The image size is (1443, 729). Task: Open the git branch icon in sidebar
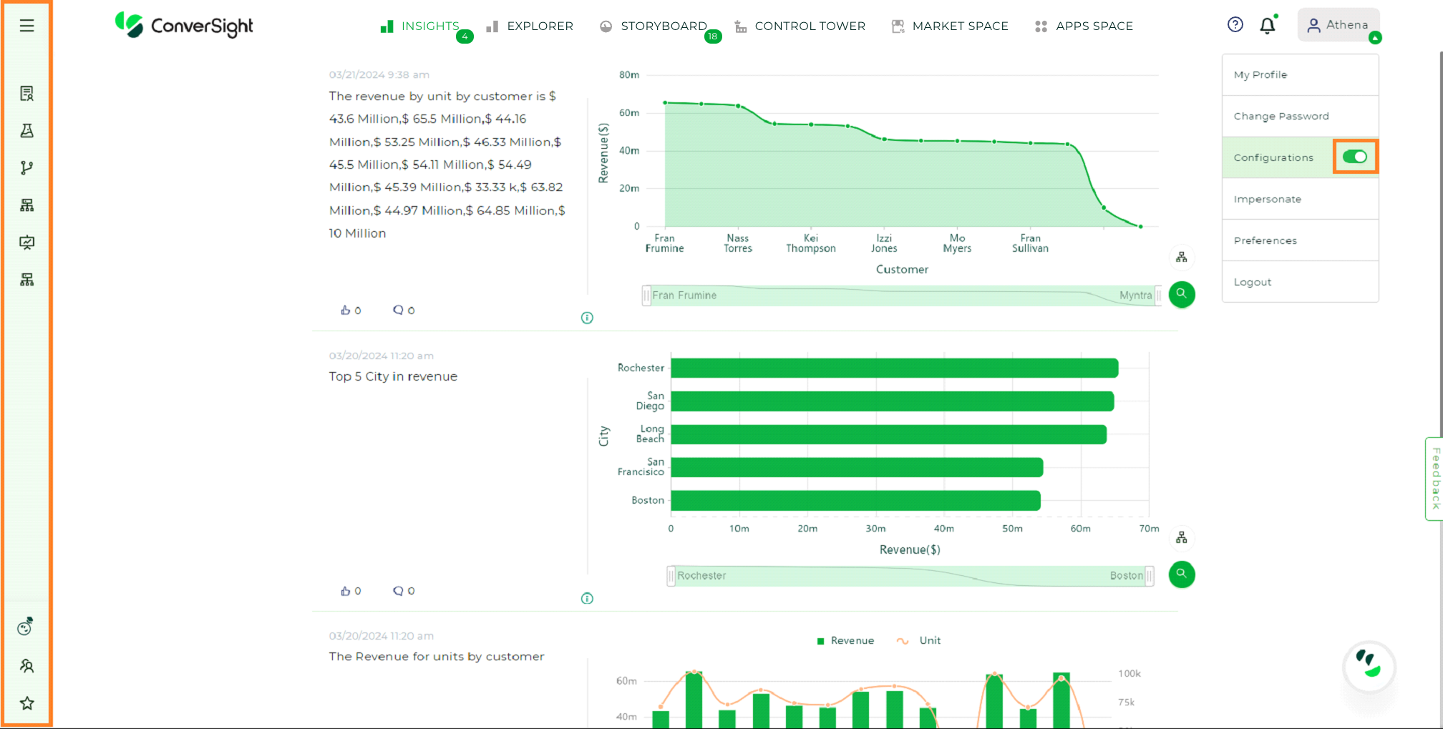26,167
